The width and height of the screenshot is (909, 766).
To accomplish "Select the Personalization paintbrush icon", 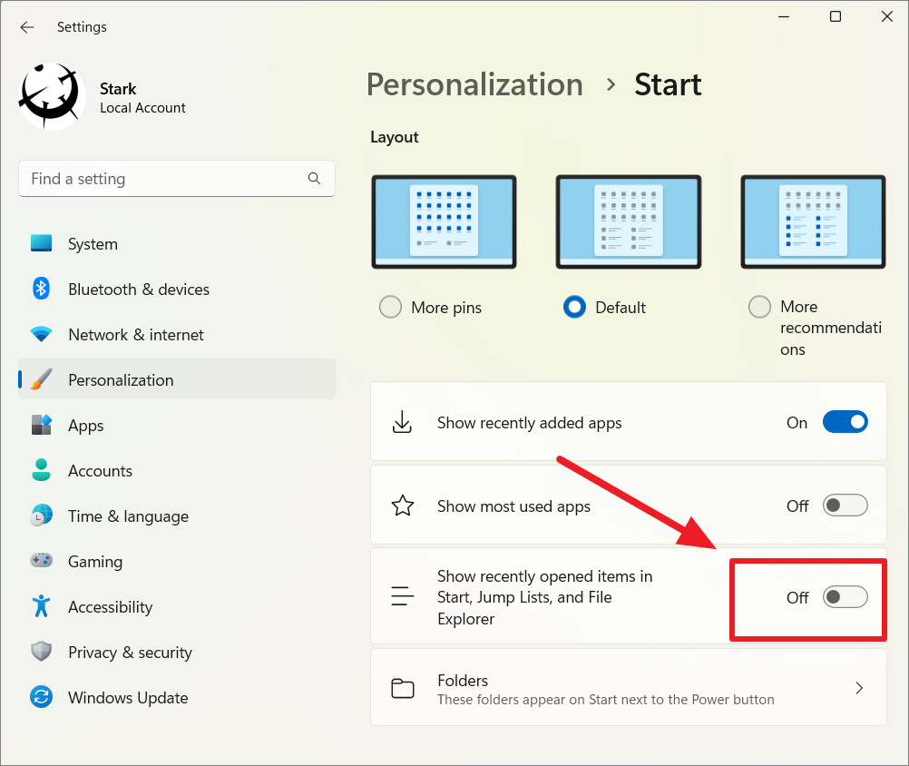I will pyautogui.click(x=41, y=379).
